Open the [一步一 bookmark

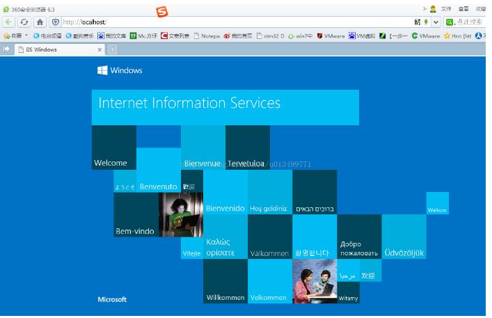click(393, 35)
